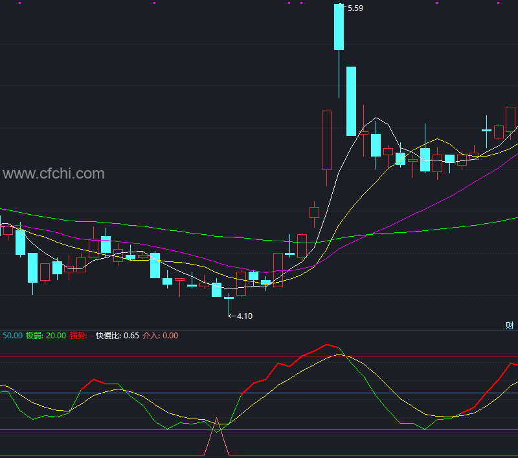This screenshot has width=518, height=458.
Task: Select the 4.10 low price label
Action: (245, 316)
